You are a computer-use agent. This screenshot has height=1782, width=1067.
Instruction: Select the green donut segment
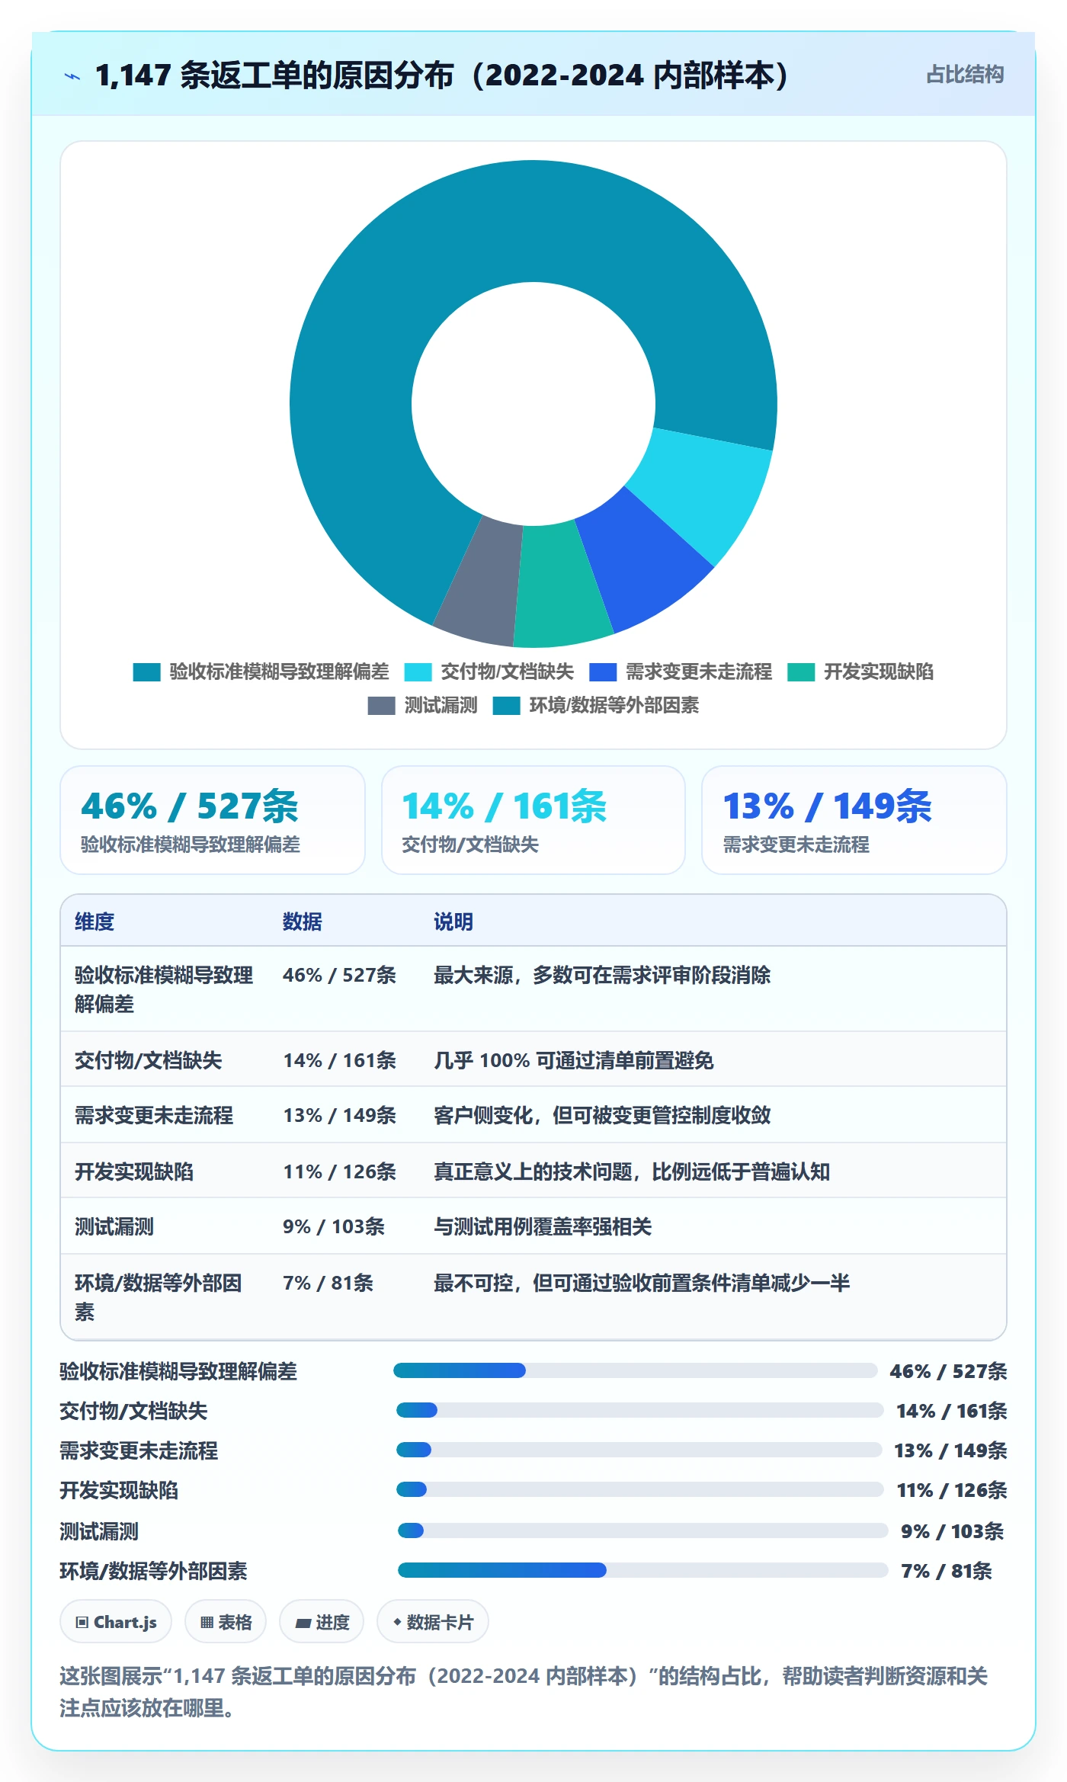561,585
